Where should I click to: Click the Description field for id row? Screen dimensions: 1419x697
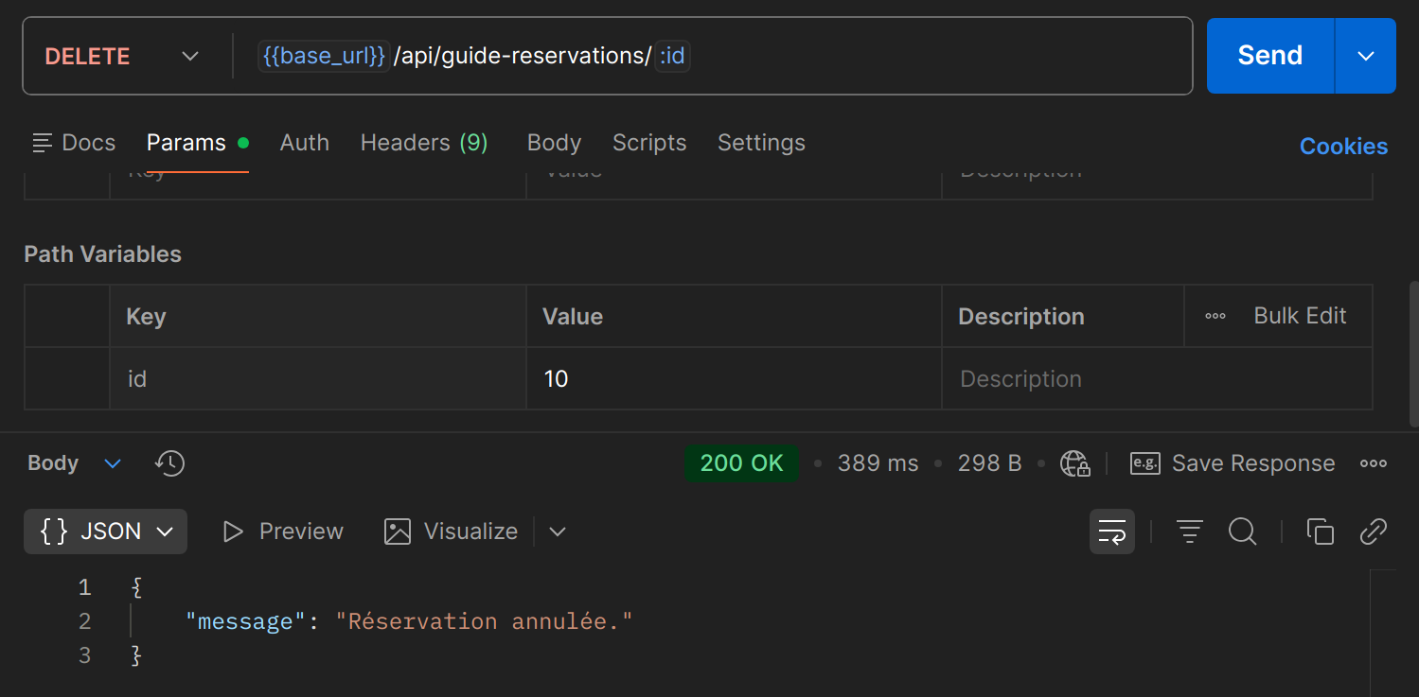click(1157, 378)
